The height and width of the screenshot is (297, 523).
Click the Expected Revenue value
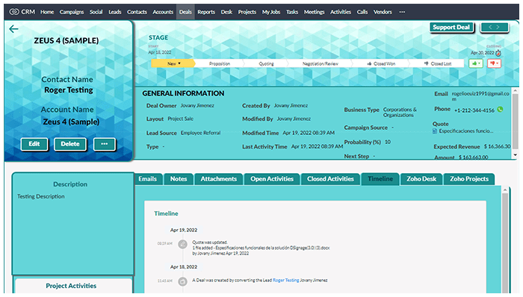[497, 146]
